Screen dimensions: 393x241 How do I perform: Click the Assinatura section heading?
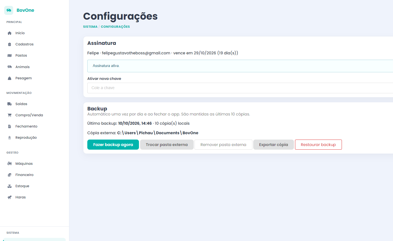click(102, 43)
